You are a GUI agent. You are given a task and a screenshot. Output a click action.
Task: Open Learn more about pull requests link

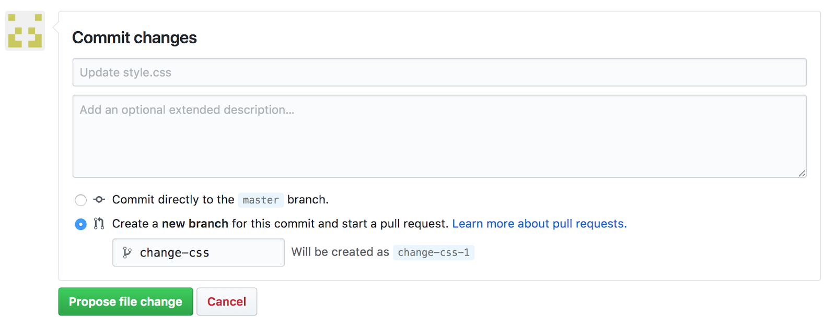tap(539, 224)
